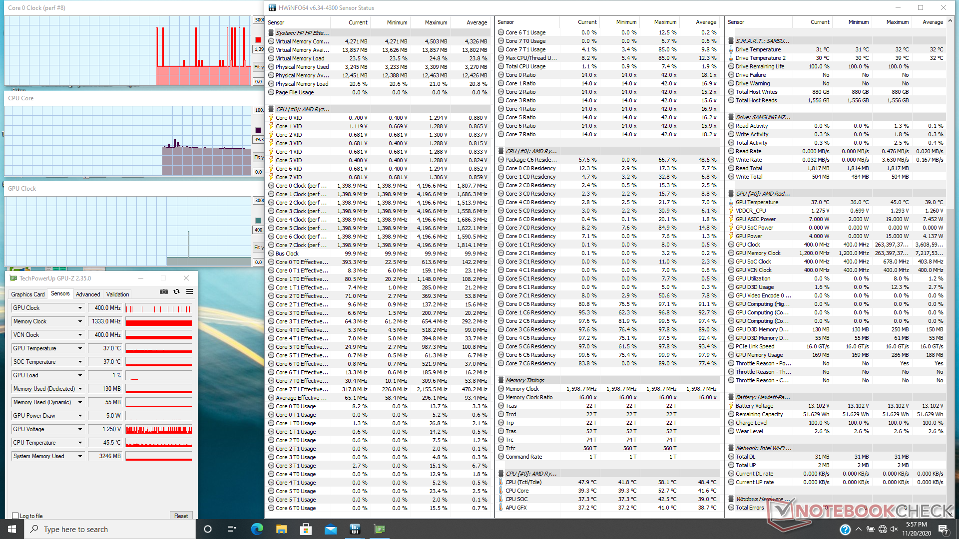Open File Explorer from the taskbar

(281, 529)
